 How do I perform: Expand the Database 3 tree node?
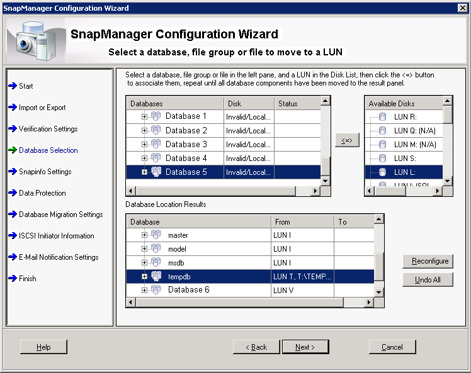[x=144, y=144]
